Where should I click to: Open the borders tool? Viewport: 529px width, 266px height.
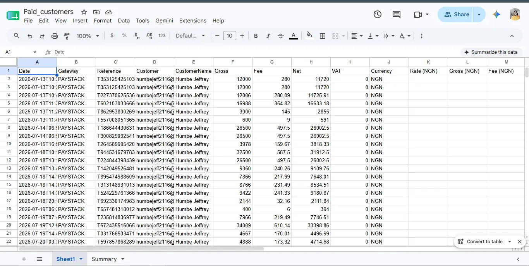323,36
